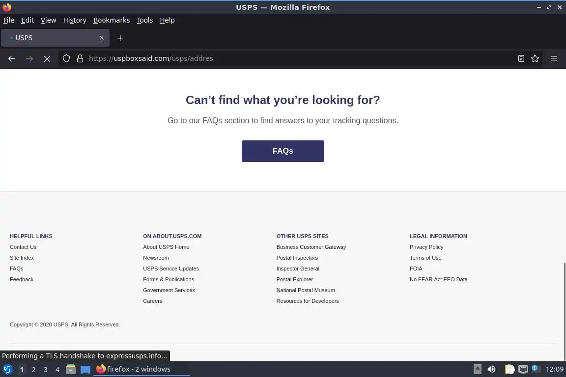
Task: Open Inspector General link
Action: (x=298, y=269)
